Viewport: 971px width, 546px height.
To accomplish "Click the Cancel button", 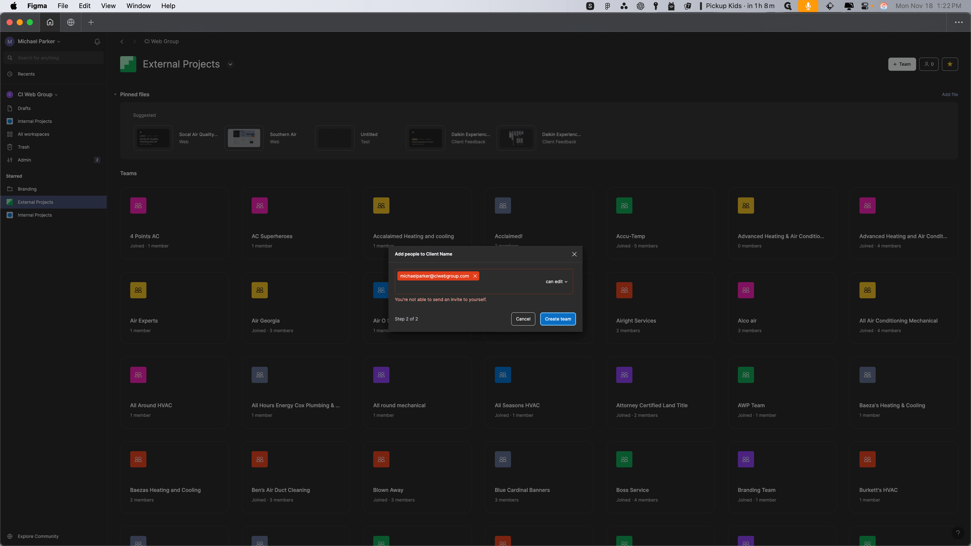I will (523, 319).
